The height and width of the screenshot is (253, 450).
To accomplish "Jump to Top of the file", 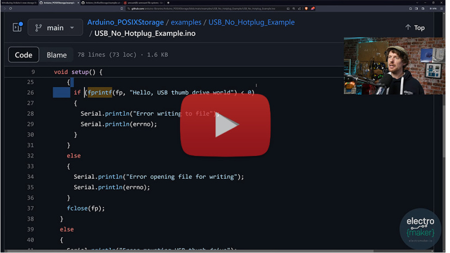I will coord(415,28).
